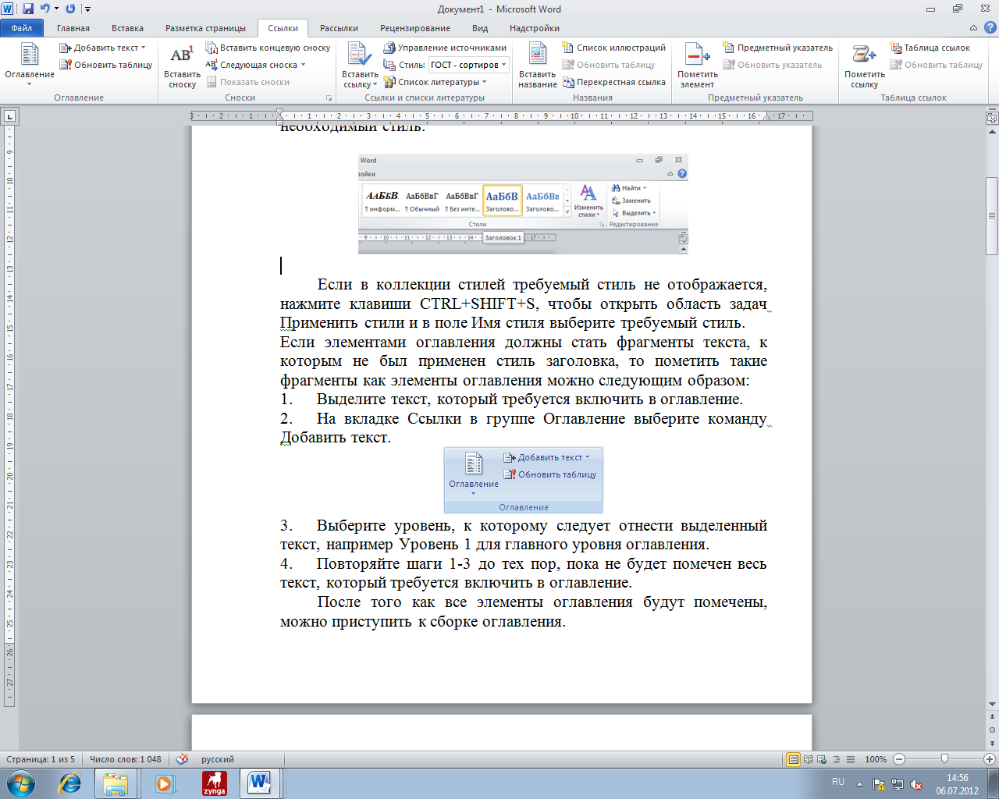This screenshot has width=999, height=799.
Task: Switch to the Надстройки tab
Action: click(x=535, y=28)
